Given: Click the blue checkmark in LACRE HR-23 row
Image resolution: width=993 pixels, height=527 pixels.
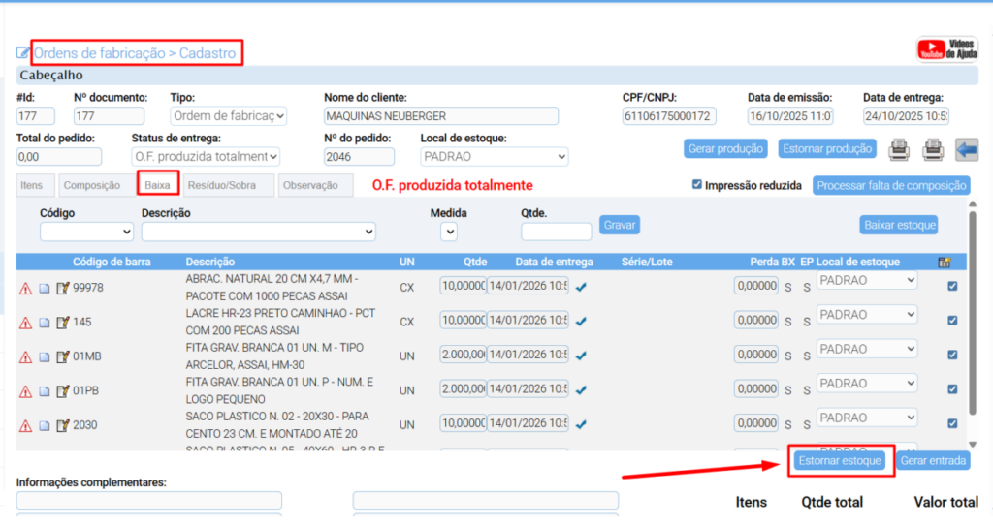Looking at the screenshot, I should [x=581, y=322].
